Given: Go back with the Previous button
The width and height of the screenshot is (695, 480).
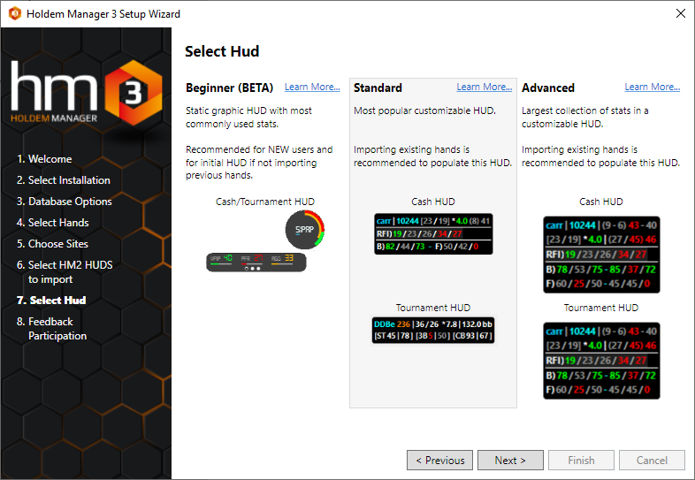Looking at the screenshot, I should point(439,461).
